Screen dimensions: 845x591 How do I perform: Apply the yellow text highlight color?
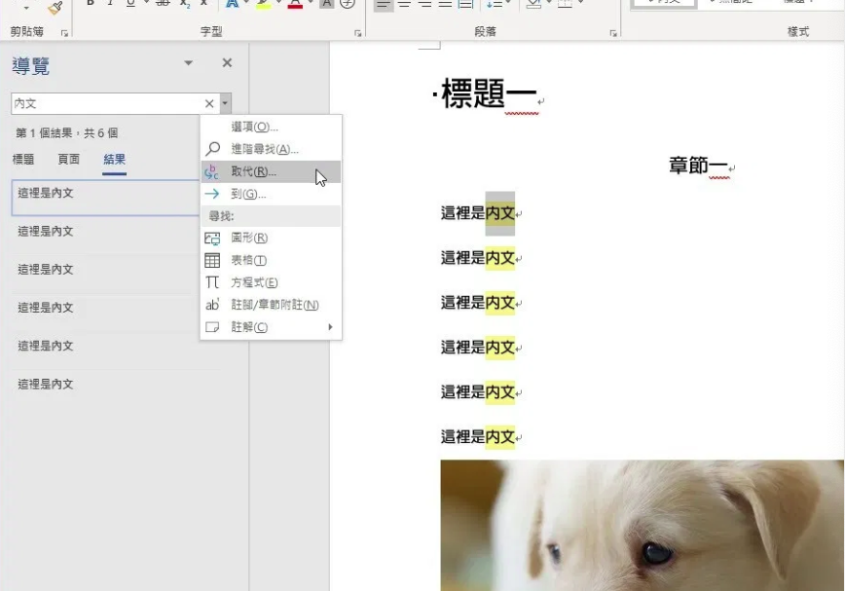tap(263, 4)
